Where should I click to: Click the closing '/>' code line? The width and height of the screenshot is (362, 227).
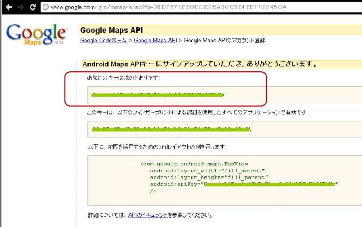coord(153,191)
